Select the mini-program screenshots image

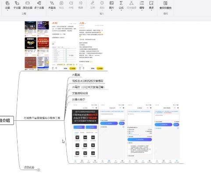pyautogui.click(x=126, y=133)
